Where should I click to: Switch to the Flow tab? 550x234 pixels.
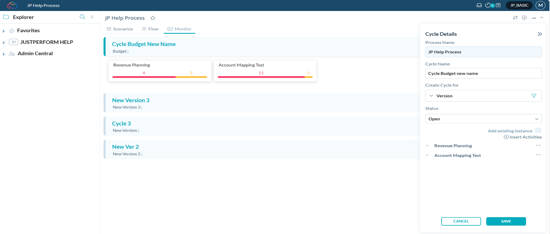150,29
